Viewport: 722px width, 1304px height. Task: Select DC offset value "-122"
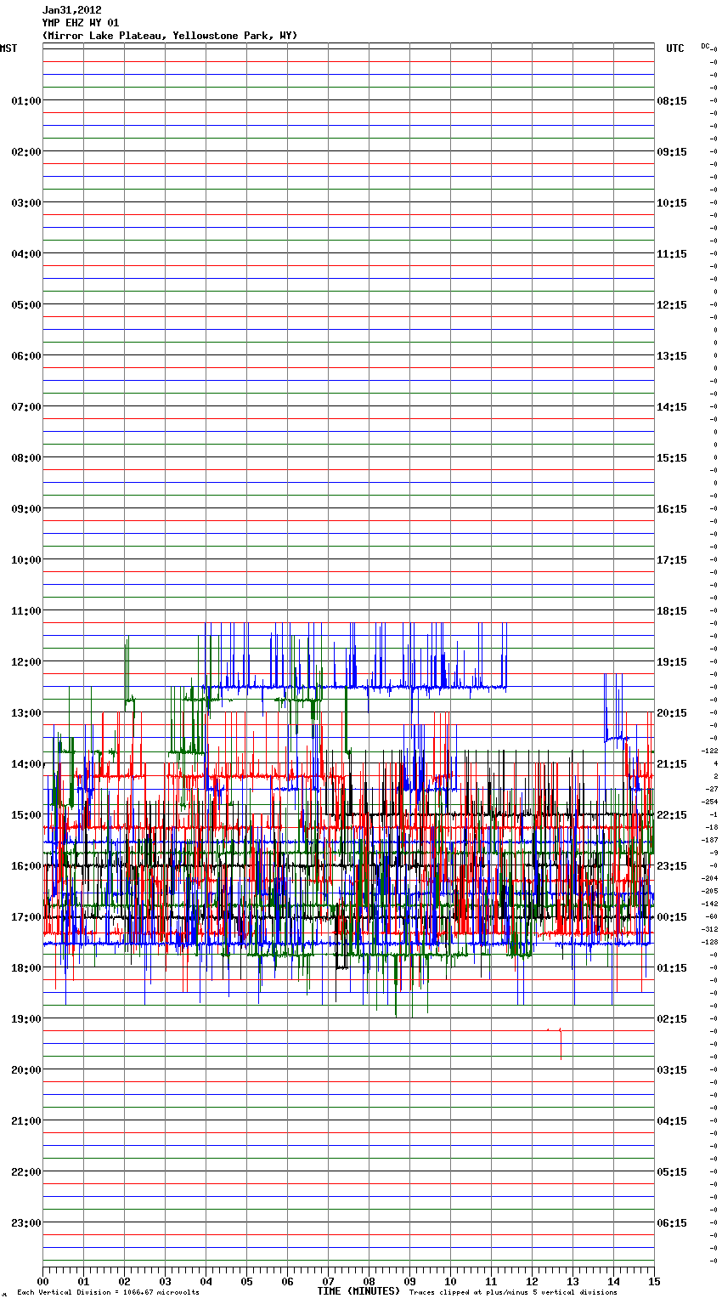710,751
